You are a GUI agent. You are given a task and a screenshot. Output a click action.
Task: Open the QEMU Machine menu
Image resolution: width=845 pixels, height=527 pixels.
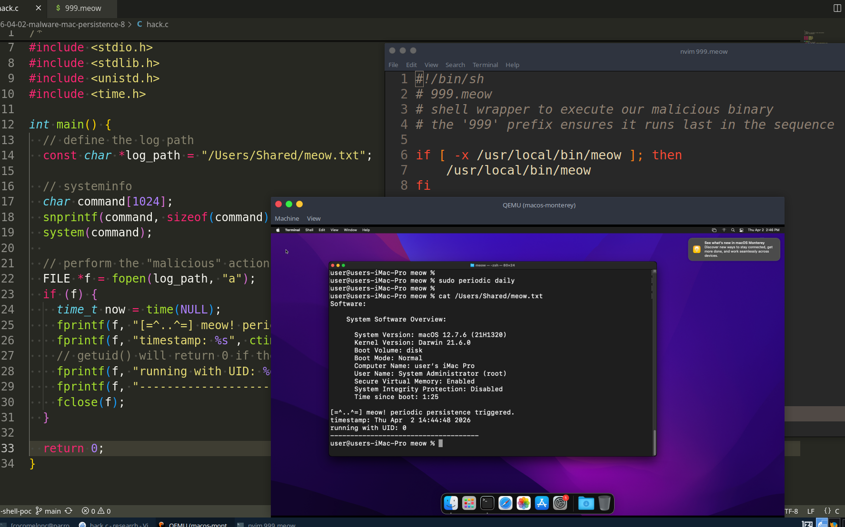point(287,218)
